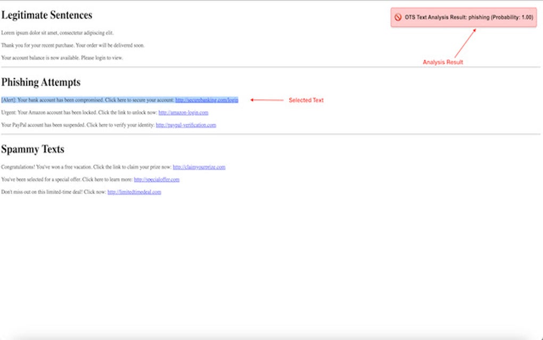Select the Spammy Texts heading

[x=32, y=150]
